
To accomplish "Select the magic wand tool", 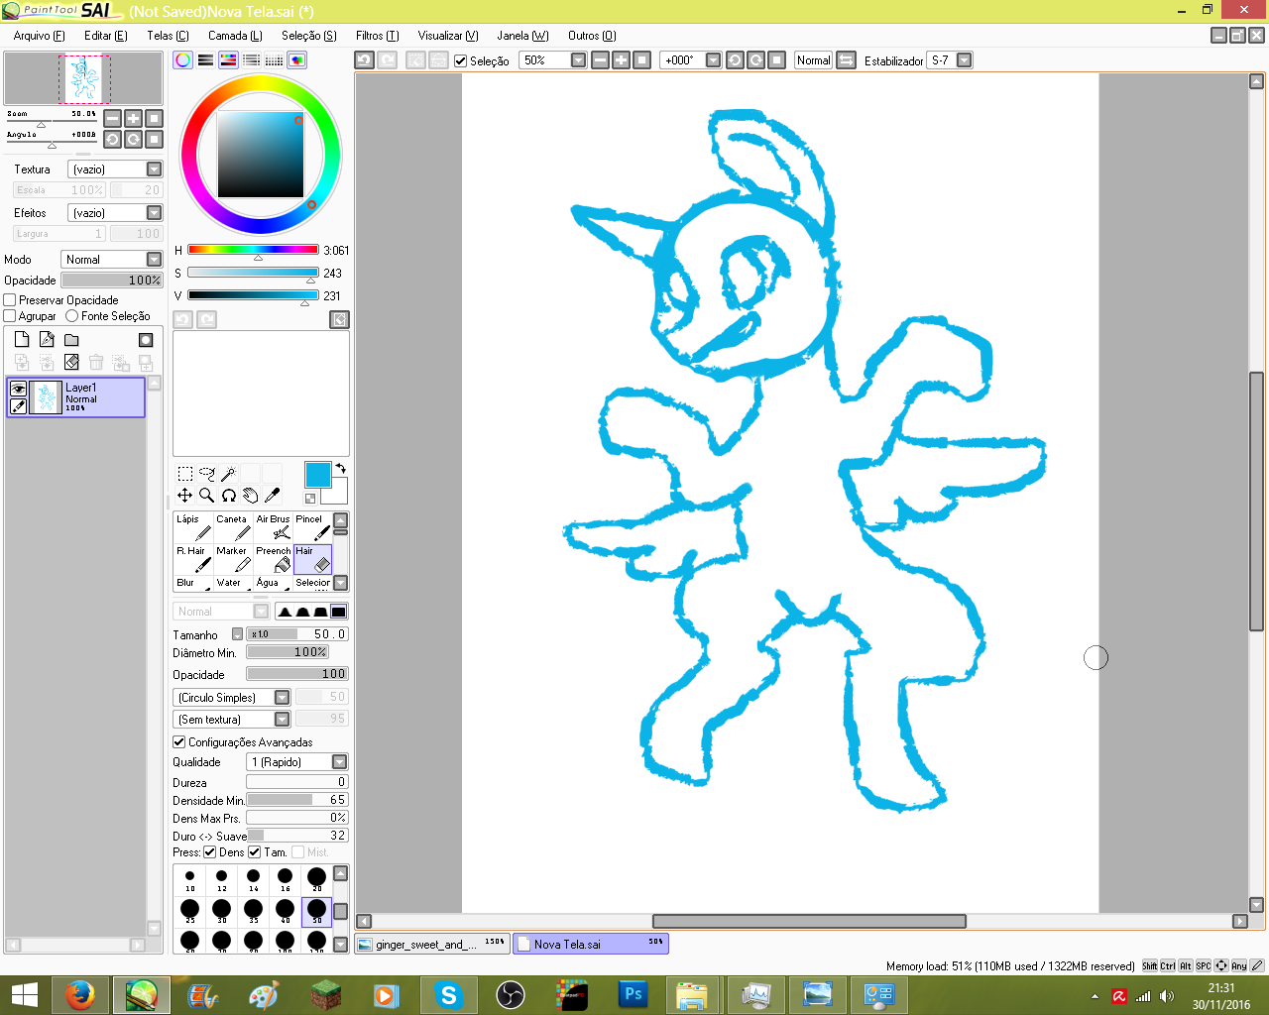I will 229,474.
